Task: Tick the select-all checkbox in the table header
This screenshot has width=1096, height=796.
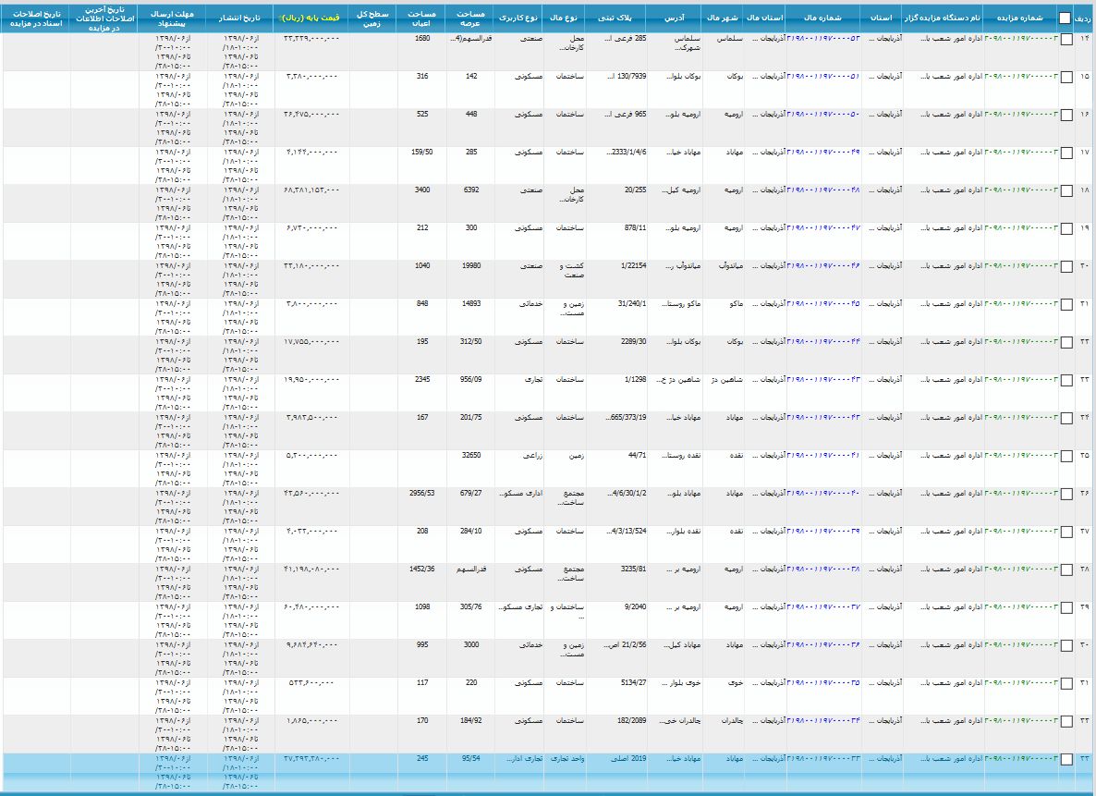Action: [x=1066, y=18]
